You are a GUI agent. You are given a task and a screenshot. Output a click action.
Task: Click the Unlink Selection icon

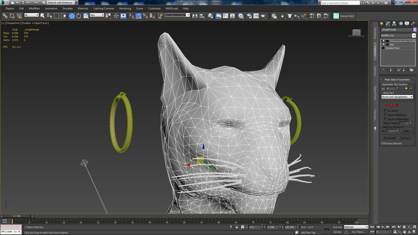(12, 16)
